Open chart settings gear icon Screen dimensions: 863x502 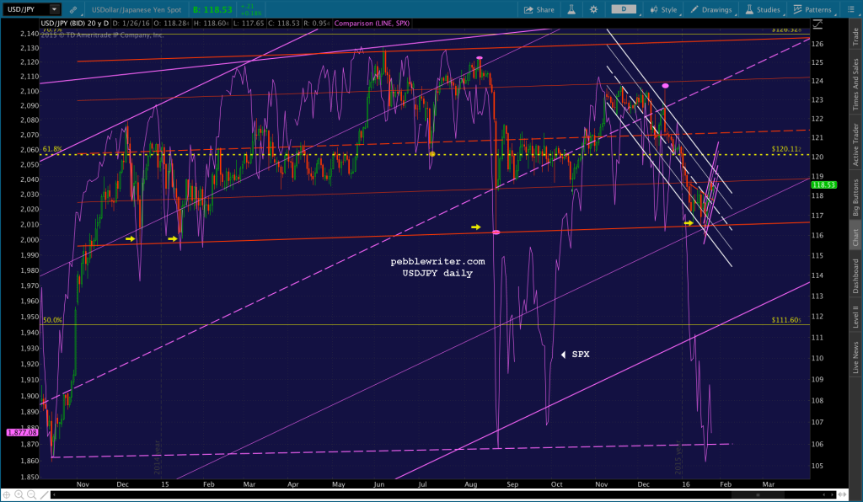click(x=593, y=9)
